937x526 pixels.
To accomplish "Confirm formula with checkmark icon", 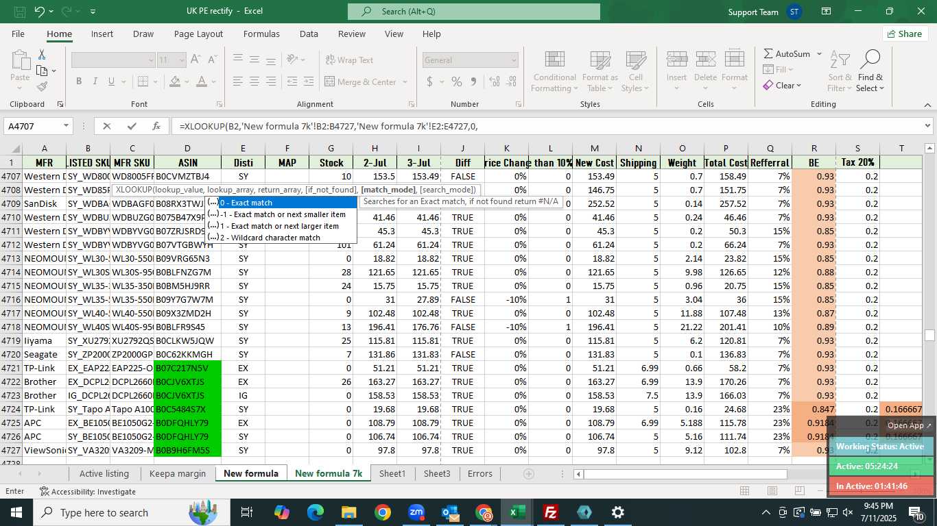I will point(132,126).
